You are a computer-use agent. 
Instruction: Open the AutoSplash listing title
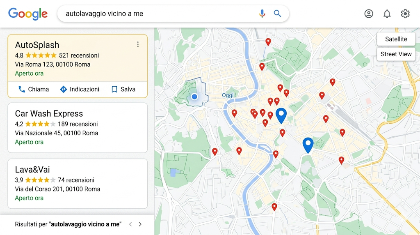tap(37, 45)
